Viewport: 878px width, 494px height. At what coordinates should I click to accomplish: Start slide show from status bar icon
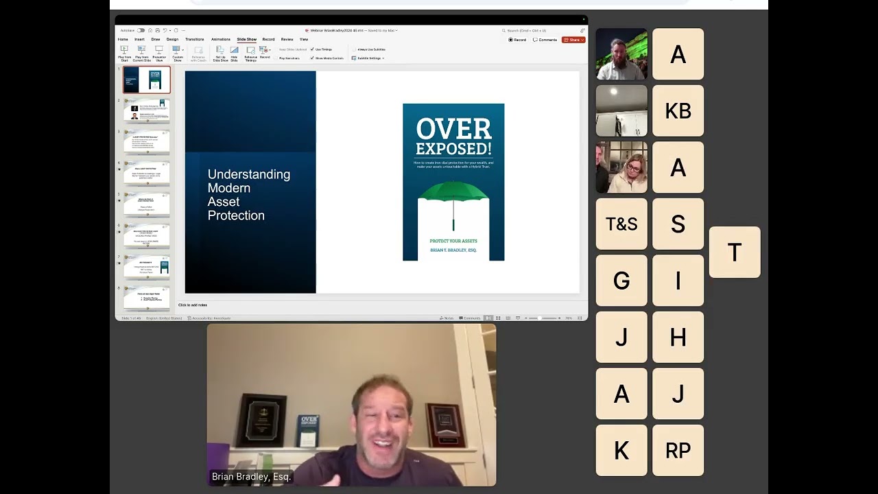[518, 318]
